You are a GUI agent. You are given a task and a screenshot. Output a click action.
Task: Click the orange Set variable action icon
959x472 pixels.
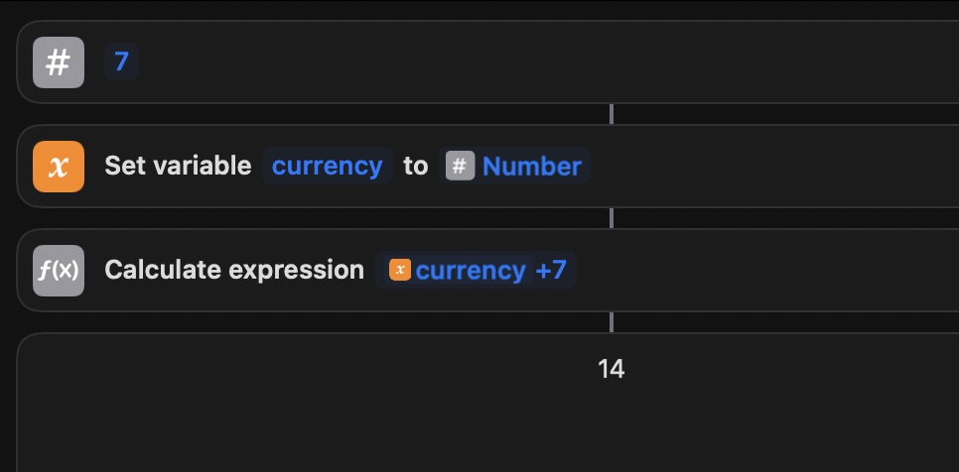(59, 166)
